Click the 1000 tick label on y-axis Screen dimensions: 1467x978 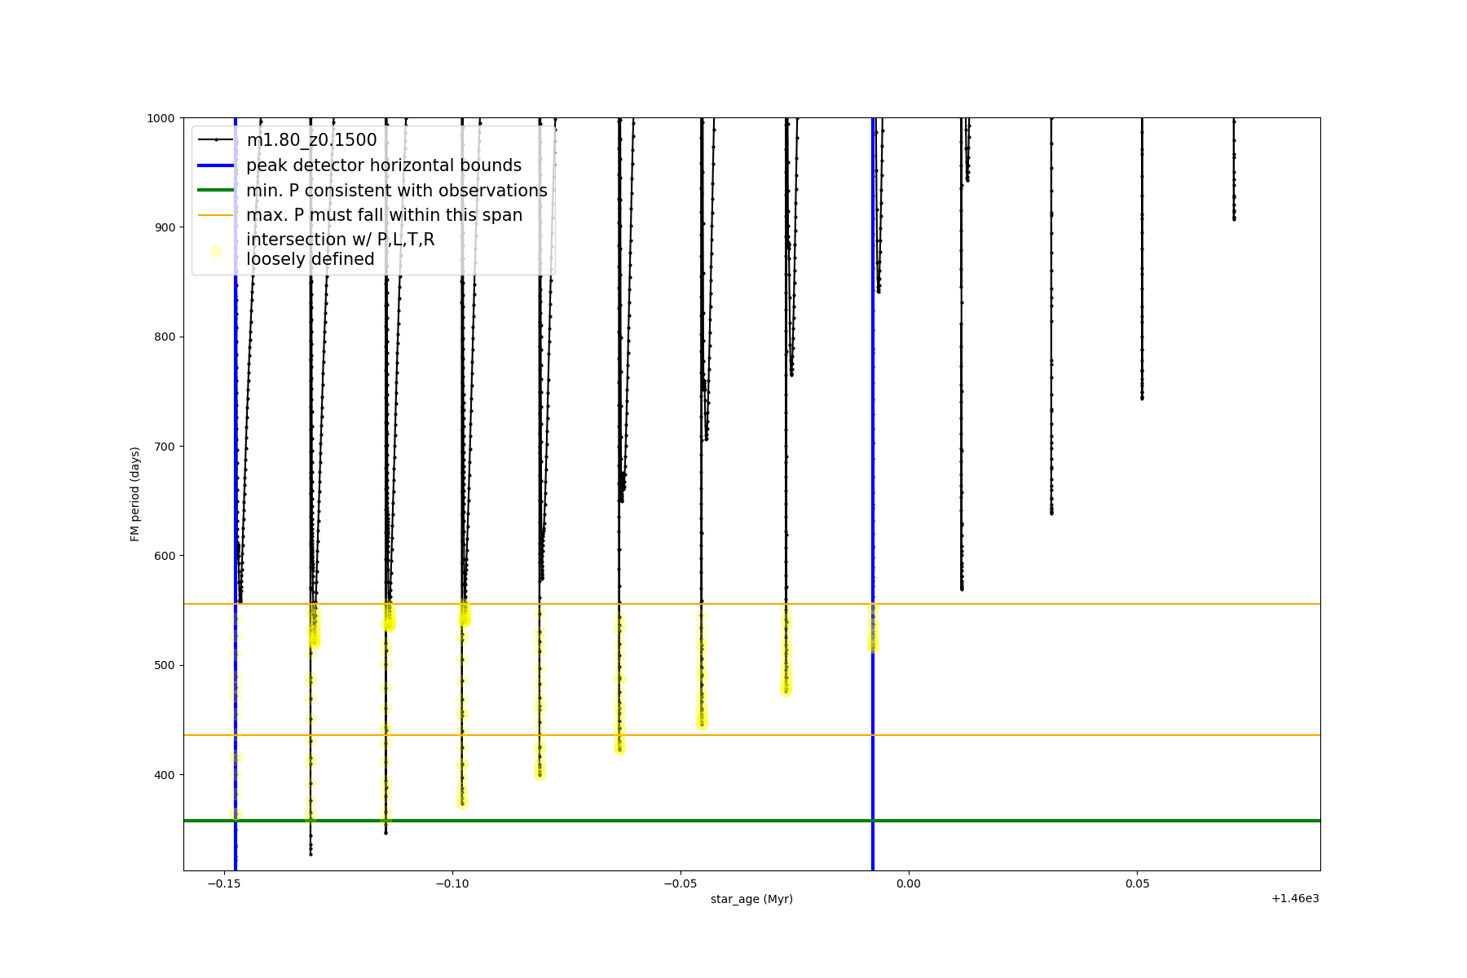[x=161, y=118]
